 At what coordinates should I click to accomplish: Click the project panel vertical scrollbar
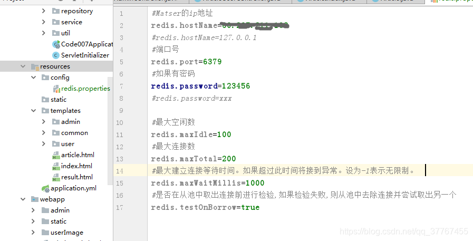(x=110, y=130)
